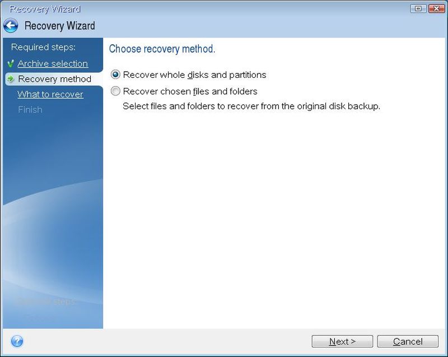This screenshot has height=357, width=448.
Task: Click the description text about original disk backup
Action: (x=251, y=106)
